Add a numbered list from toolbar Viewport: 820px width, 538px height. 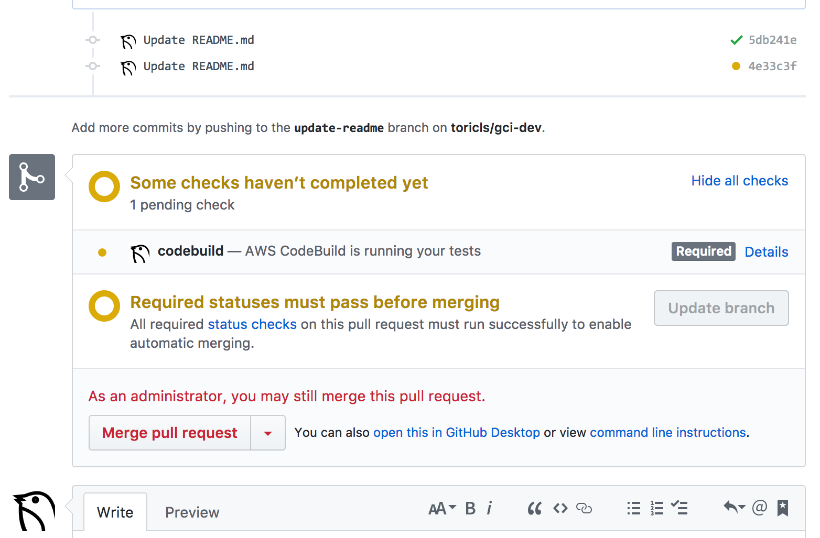tap(656, 508)
